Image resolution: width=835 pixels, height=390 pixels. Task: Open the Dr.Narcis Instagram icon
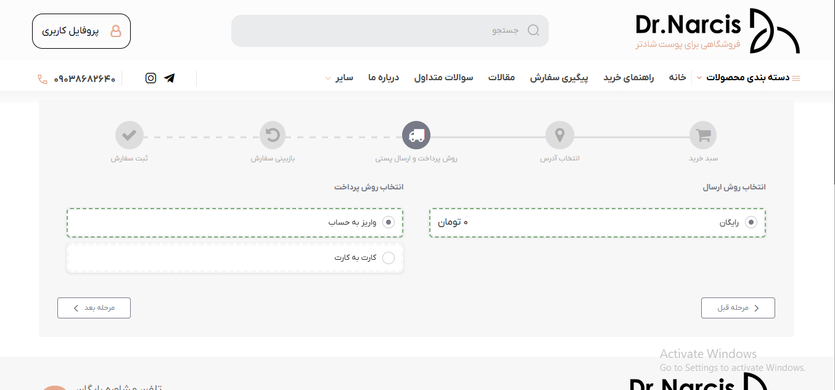150,78
